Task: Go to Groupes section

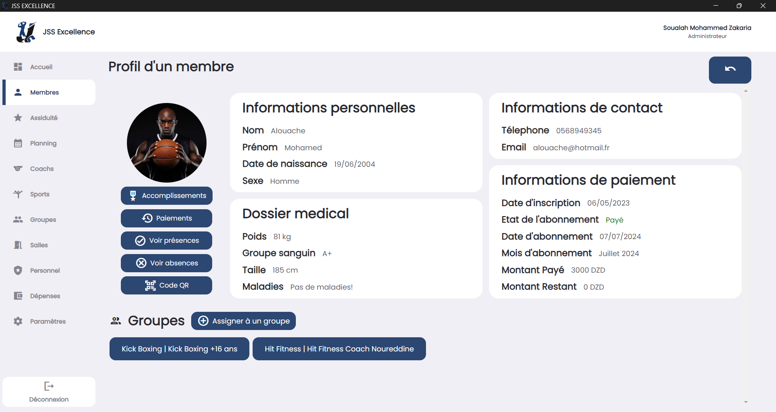Action: pos(43,220)
